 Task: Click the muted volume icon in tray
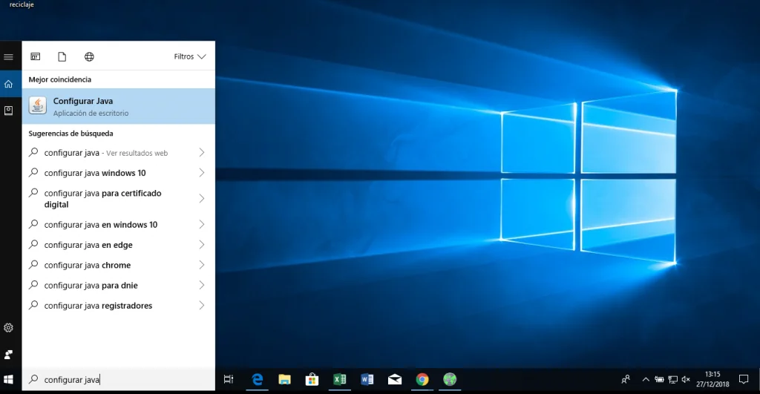pos(685,379)
